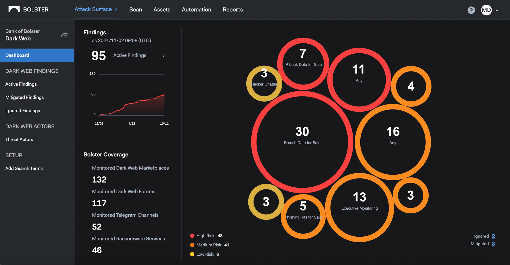Open the help question mark icon

471,10
